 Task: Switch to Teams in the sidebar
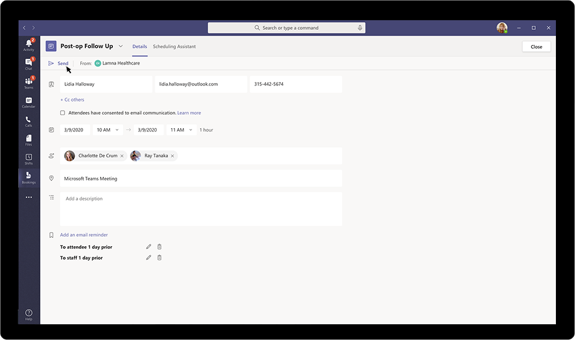pyautogui.click(x=29, y=83)
